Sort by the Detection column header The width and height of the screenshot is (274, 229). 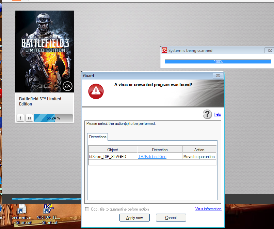pos(160,149)
